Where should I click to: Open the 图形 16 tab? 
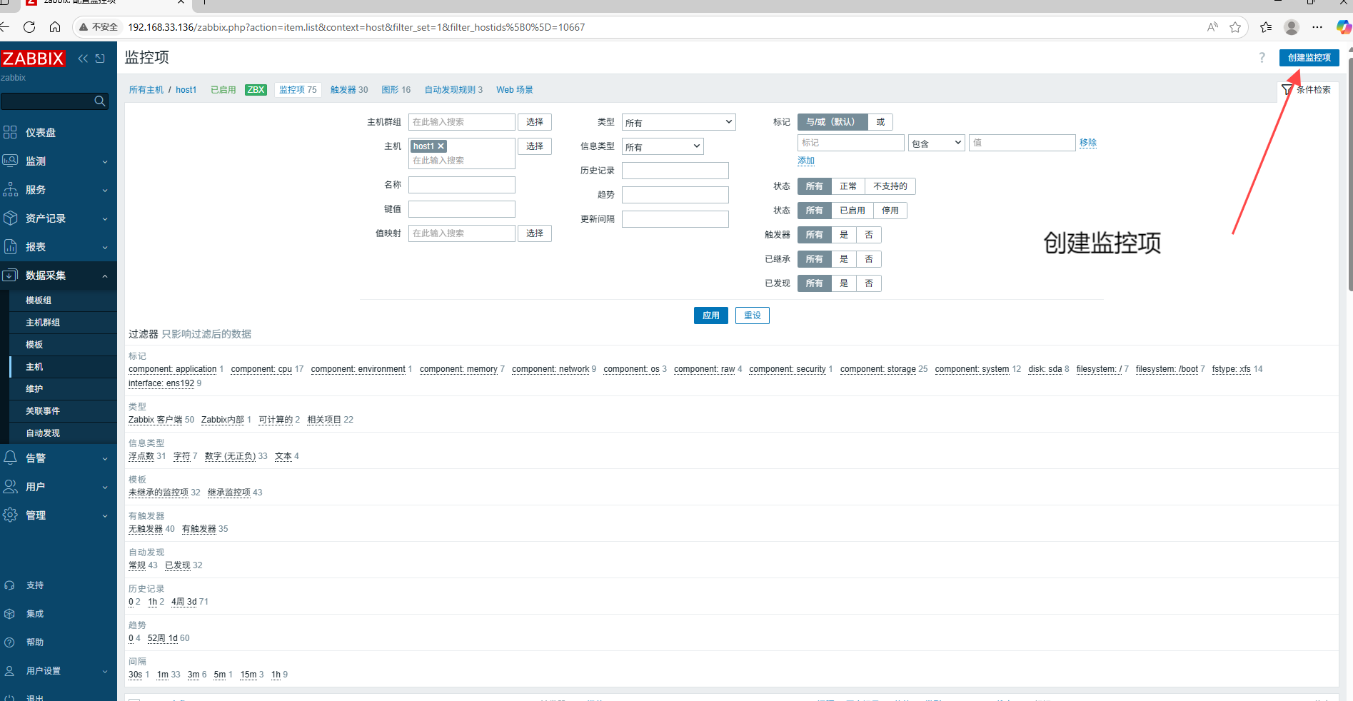coord(396,90)
